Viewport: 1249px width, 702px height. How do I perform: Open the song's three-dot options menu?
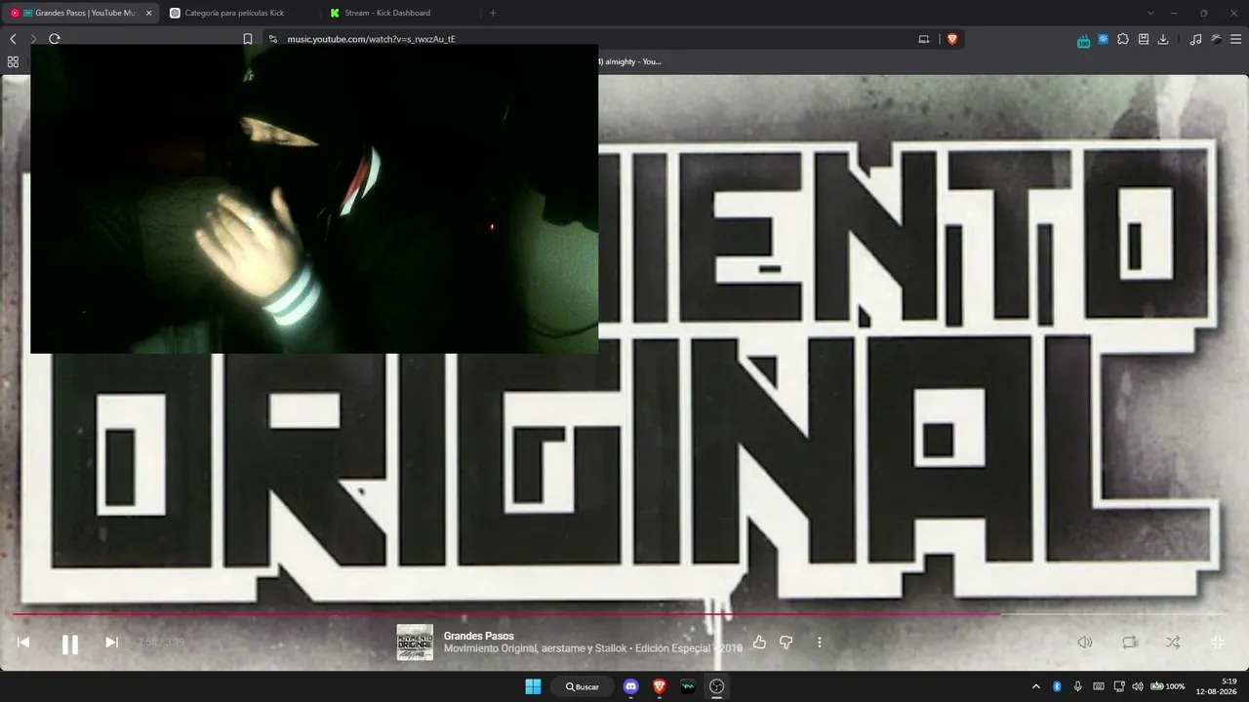pyautogui.click(x=820, y=642)
